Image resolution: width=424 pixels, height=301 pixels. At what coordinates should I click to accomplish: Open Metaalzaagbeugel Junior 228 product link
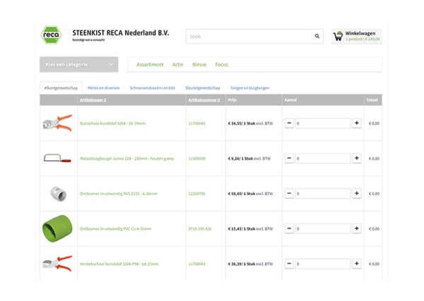coord(126,158)
